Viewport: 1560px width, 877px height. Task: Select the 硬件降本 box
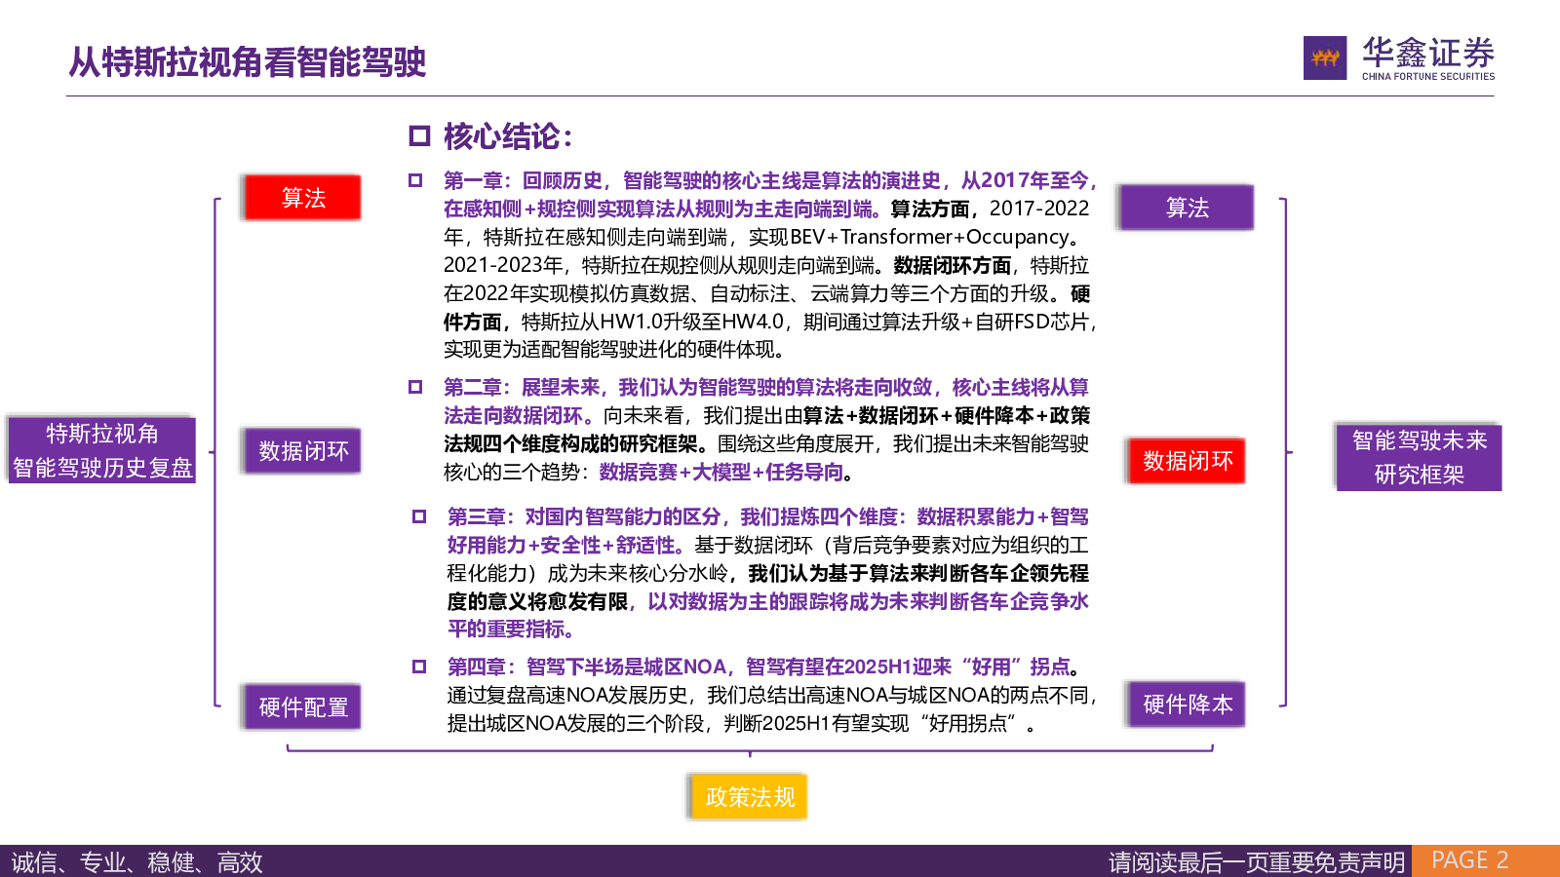1187,705
